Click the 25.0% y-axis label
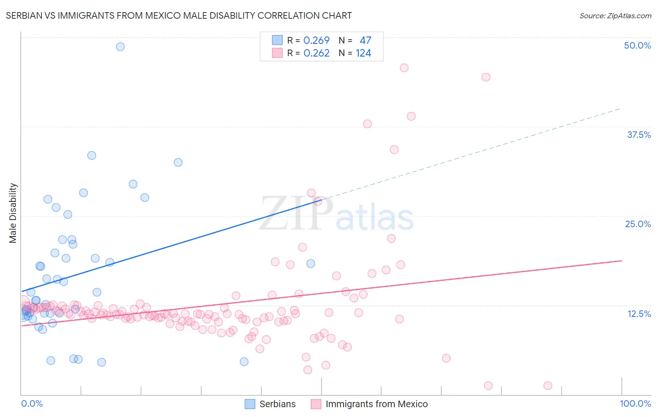 [x=638, y=224]
